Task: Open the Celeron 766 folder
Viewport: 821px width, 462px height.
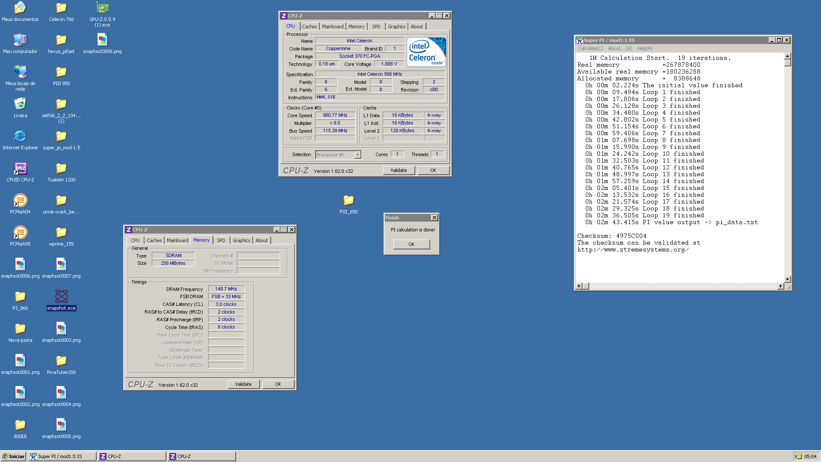Action: click(x=61, y=12)
